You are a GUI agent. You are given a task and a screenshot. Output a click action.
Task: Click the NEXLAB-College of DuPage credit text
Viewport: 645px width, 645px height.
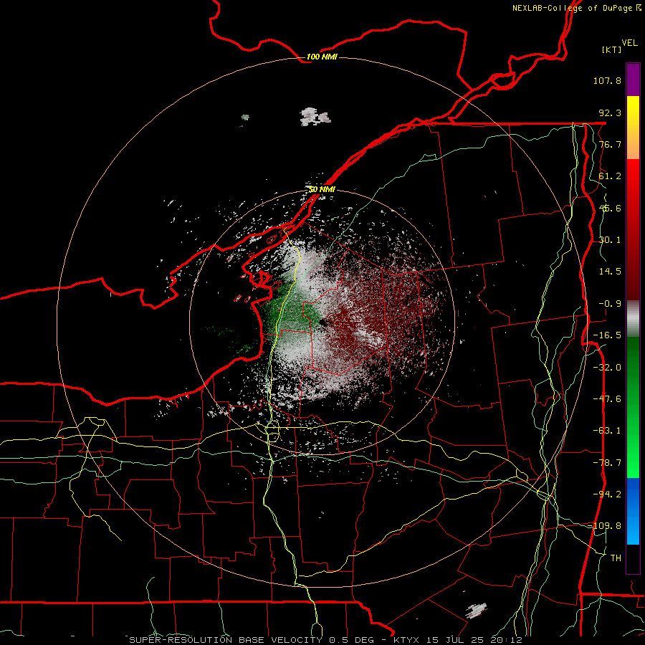[576, 8]
